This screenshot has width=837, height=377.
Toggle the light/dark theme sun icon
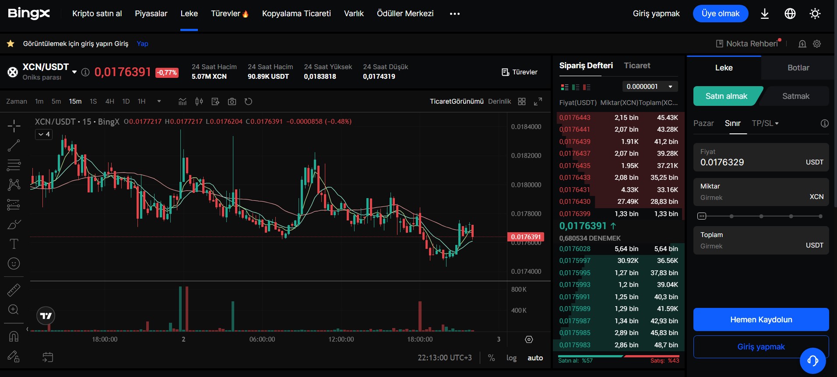coord(815,14)
